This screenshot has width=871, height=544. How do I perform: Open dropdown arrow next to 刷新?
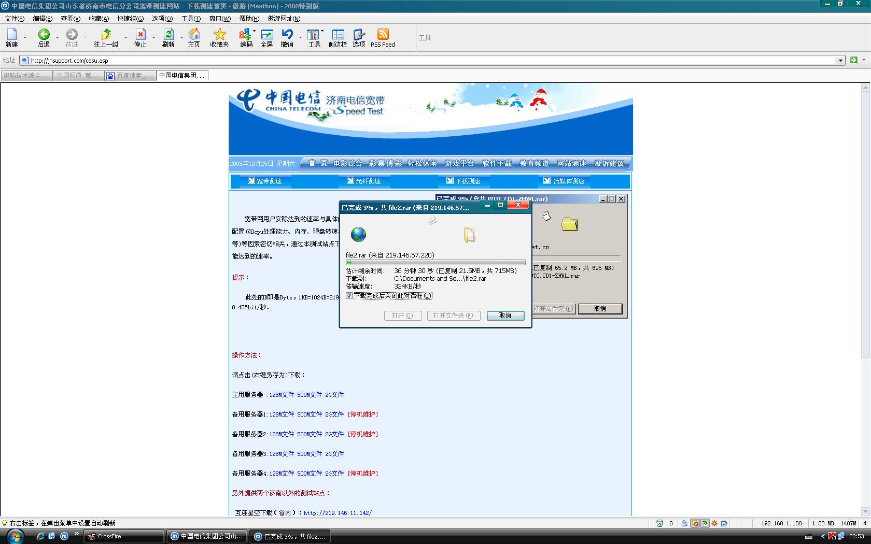coord(181,37)
